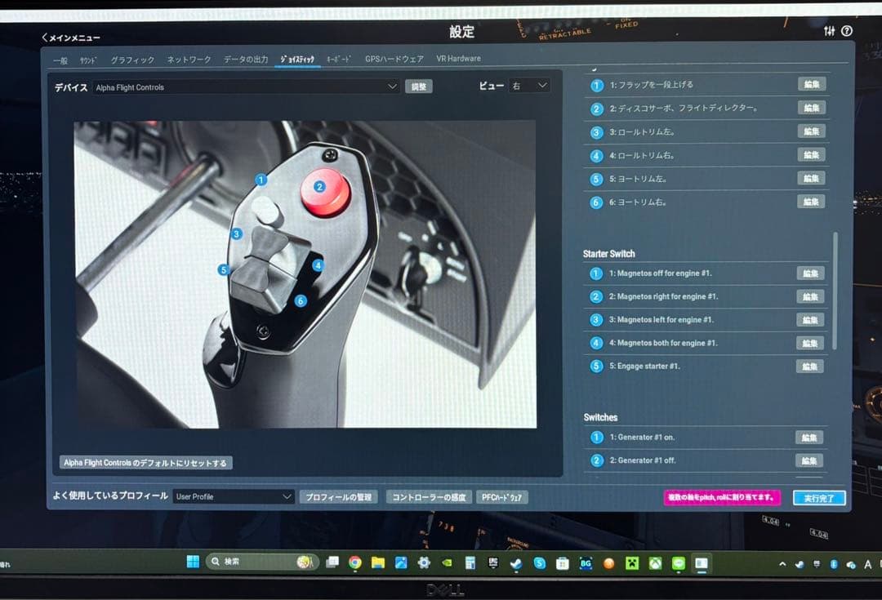Open the ビュー view dropdown
This screenshot has height=600, width=882.
pos(528,86)
